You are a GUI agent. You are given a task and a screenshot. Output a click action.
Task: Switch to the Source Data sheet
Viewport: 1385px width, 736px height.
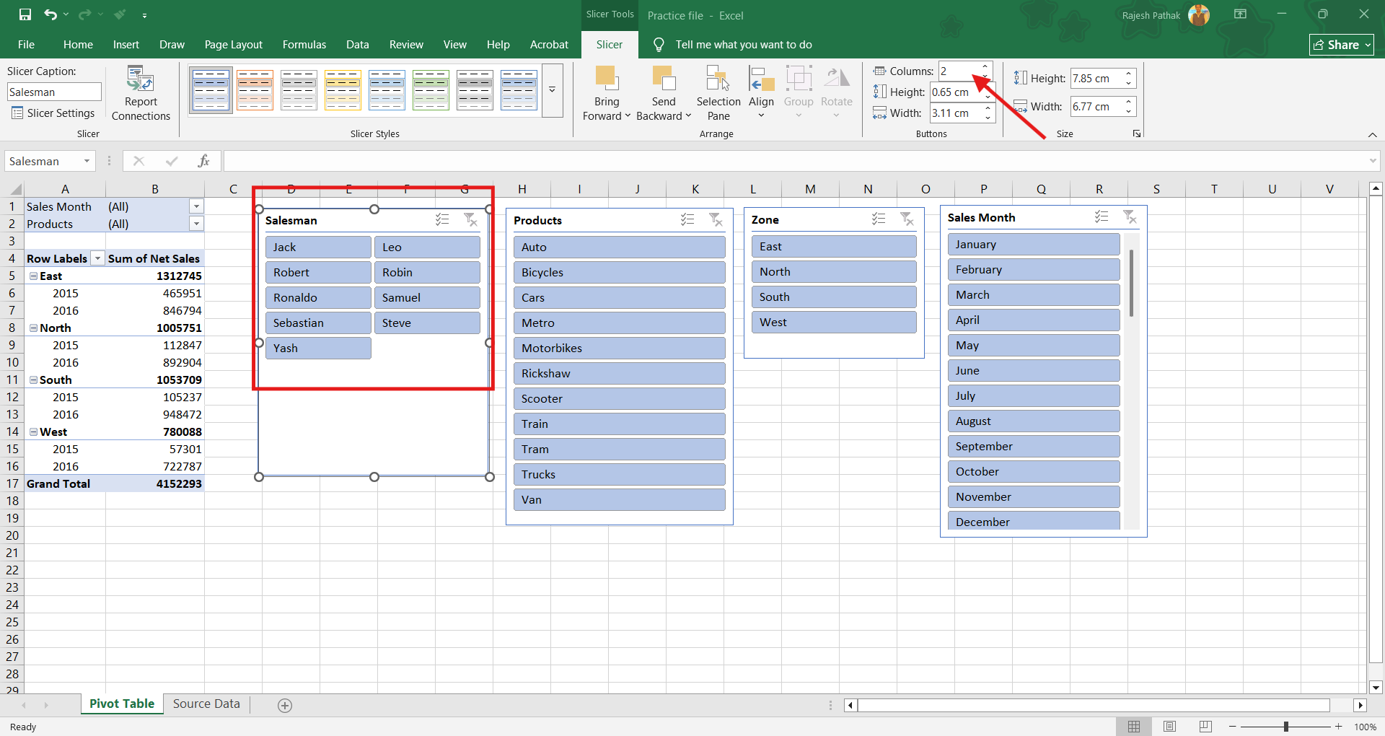pyautogui.click(x=206, y=704)
